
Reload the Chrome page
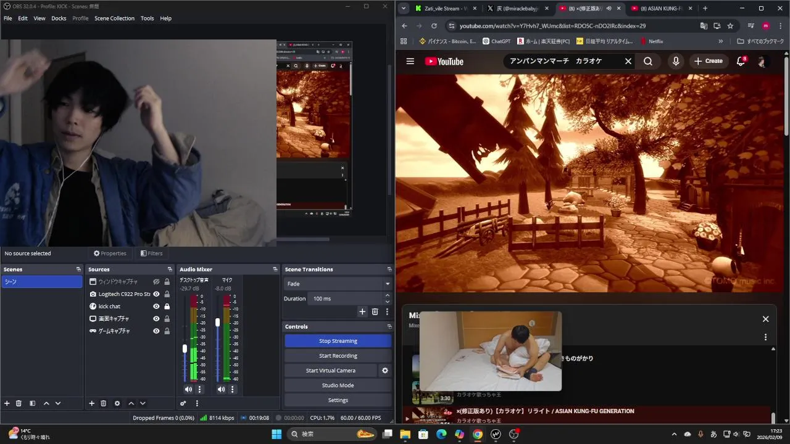point(434,26)
